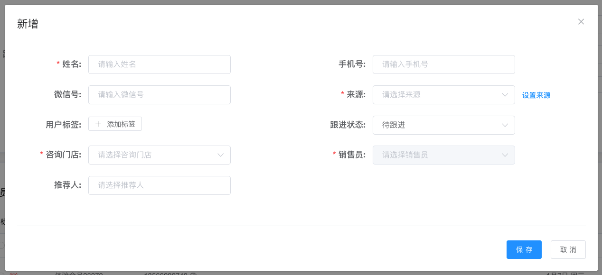Viewport: 602px width, 275px height.
Task: Focus the 请输入姓名 input field
Action: pyautogui.click(x=159, y=64)
